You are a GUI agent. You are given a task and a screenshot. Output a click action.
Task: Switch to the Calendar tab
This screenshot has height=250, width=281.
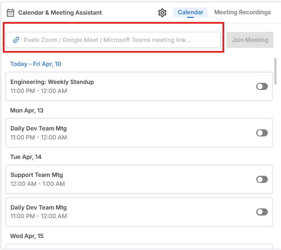190,12
